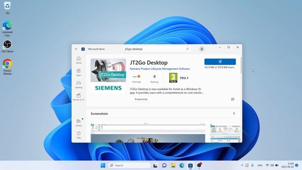
Task: Show hidden icons tray chevron
Action: point(242,165)
